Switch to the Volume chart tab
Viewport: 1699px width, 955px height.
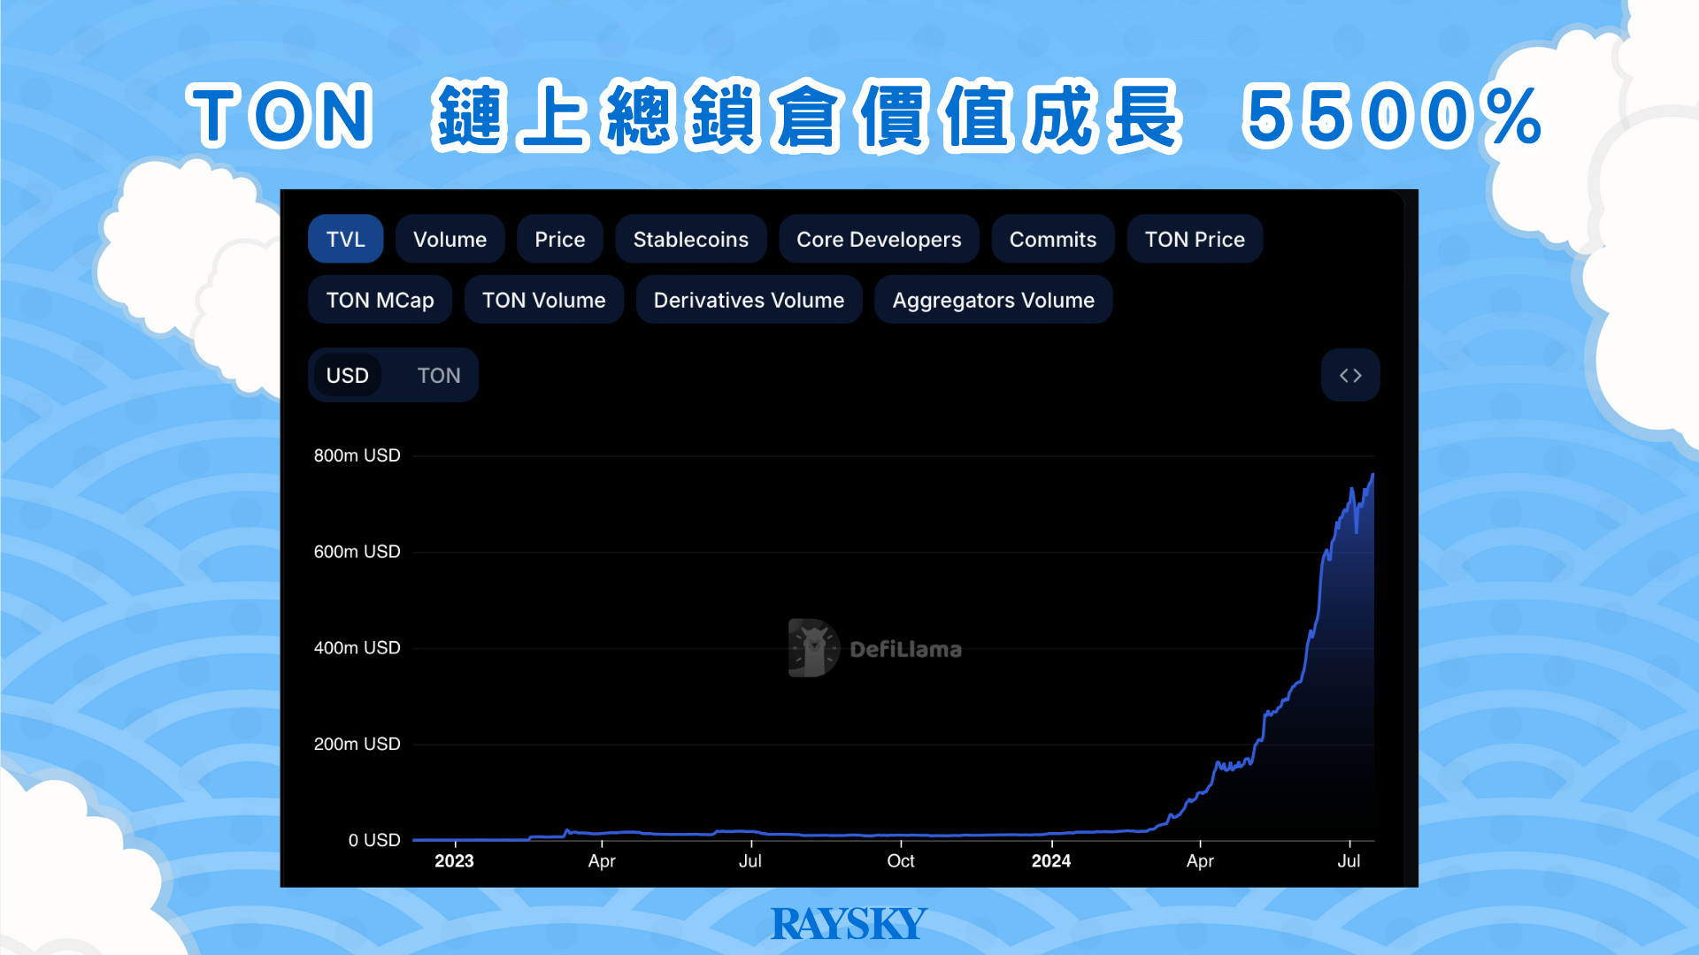(x=450, y=239)
